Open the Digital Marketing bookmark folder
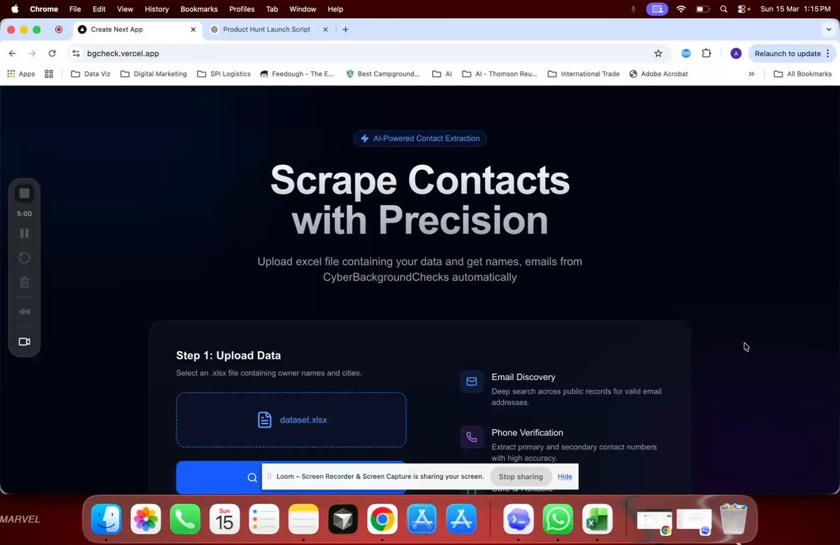 tap(154, 74)
